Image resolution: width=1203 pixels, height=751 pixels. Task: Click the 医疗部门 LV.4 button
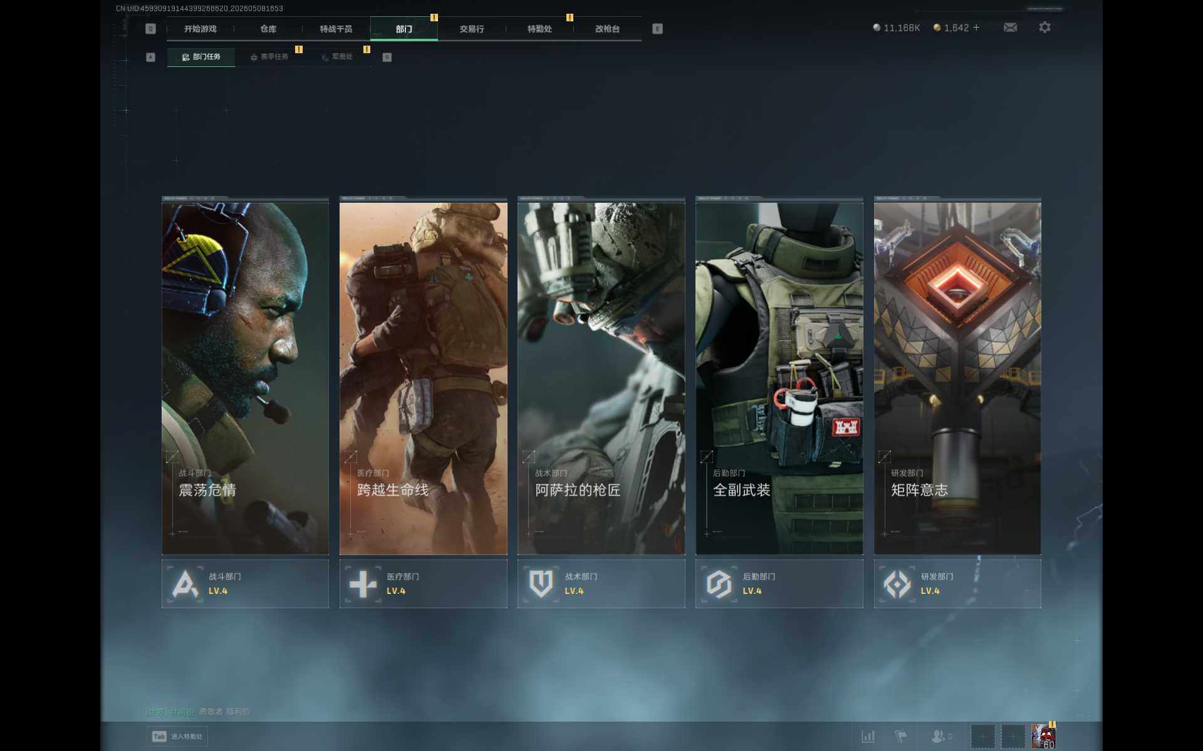424,584
